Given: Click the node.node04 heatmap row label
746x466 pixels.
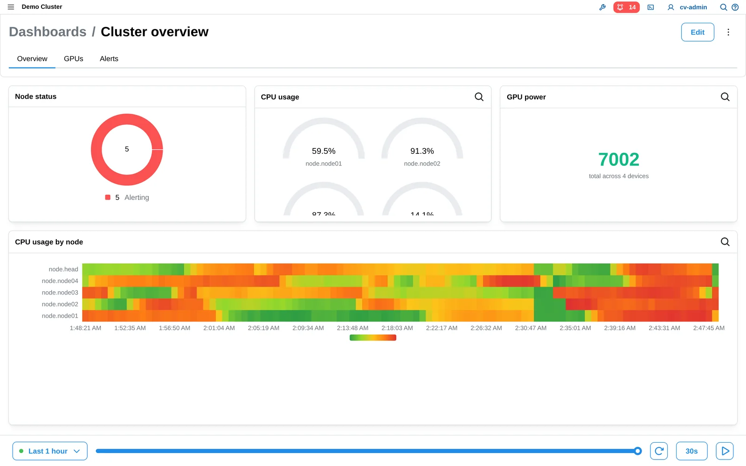Looking at the screenshot, I should (x=60, y=281).
